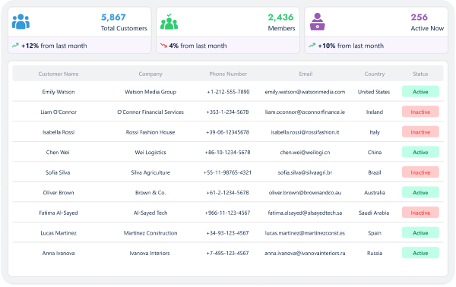Open email link emily.watson@watsonmedia.com
The image size is (456, 287).
pyautogui.click(x=305, y=92)
